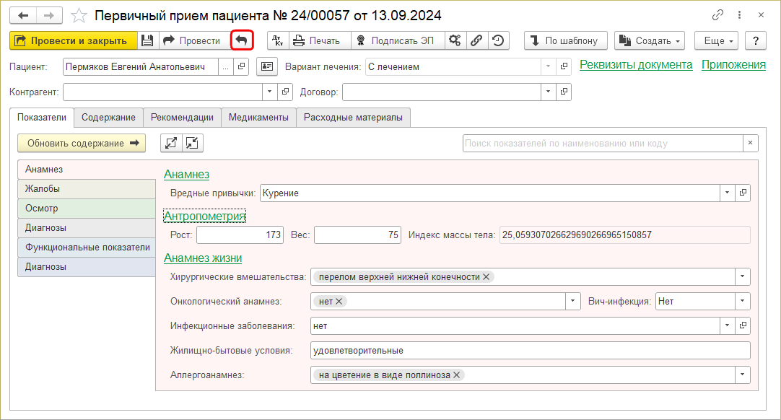Add document to favorites star
Viewport: 781px width, 420px height.
(79, 15)
